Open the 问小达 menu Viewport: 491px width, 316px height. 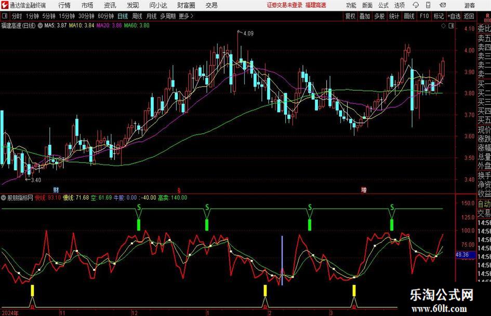point(158,5)
